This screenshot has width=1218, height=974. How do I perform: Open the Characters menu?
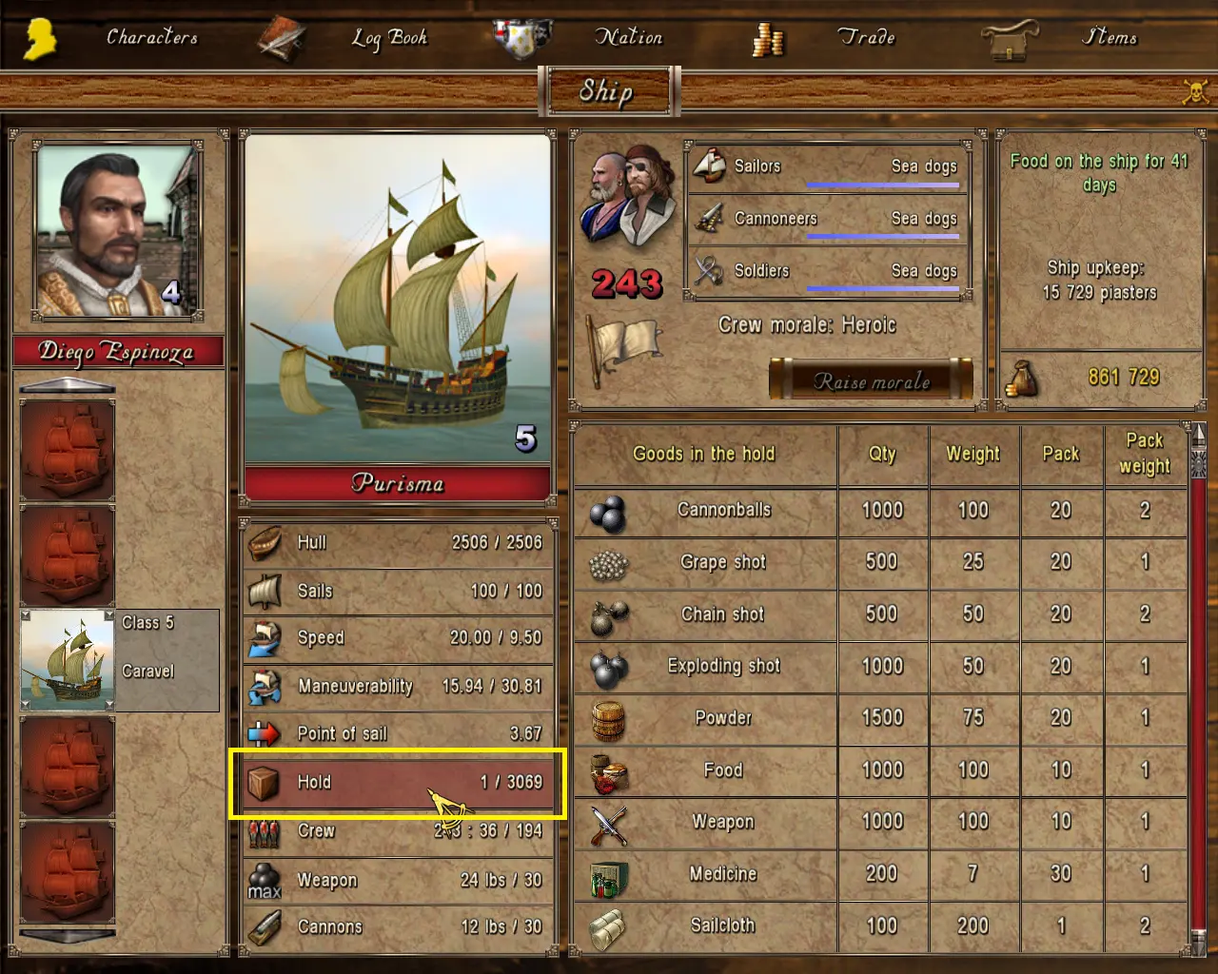[x=152, y=37]
